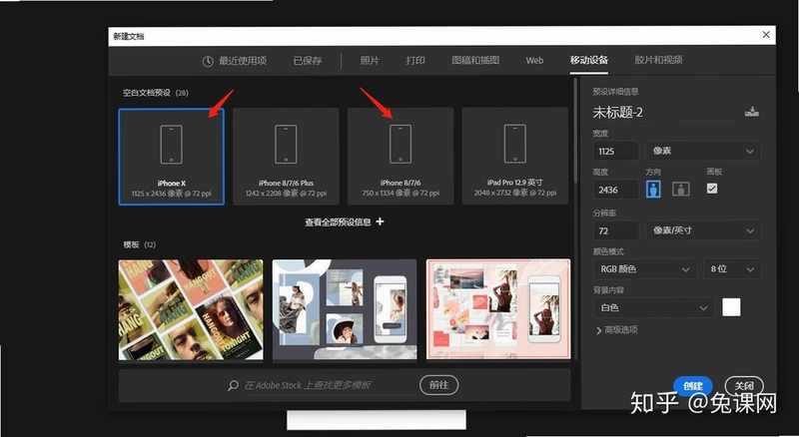Click the 分辨率 resolution field showing 72

[x=616, y=230]
